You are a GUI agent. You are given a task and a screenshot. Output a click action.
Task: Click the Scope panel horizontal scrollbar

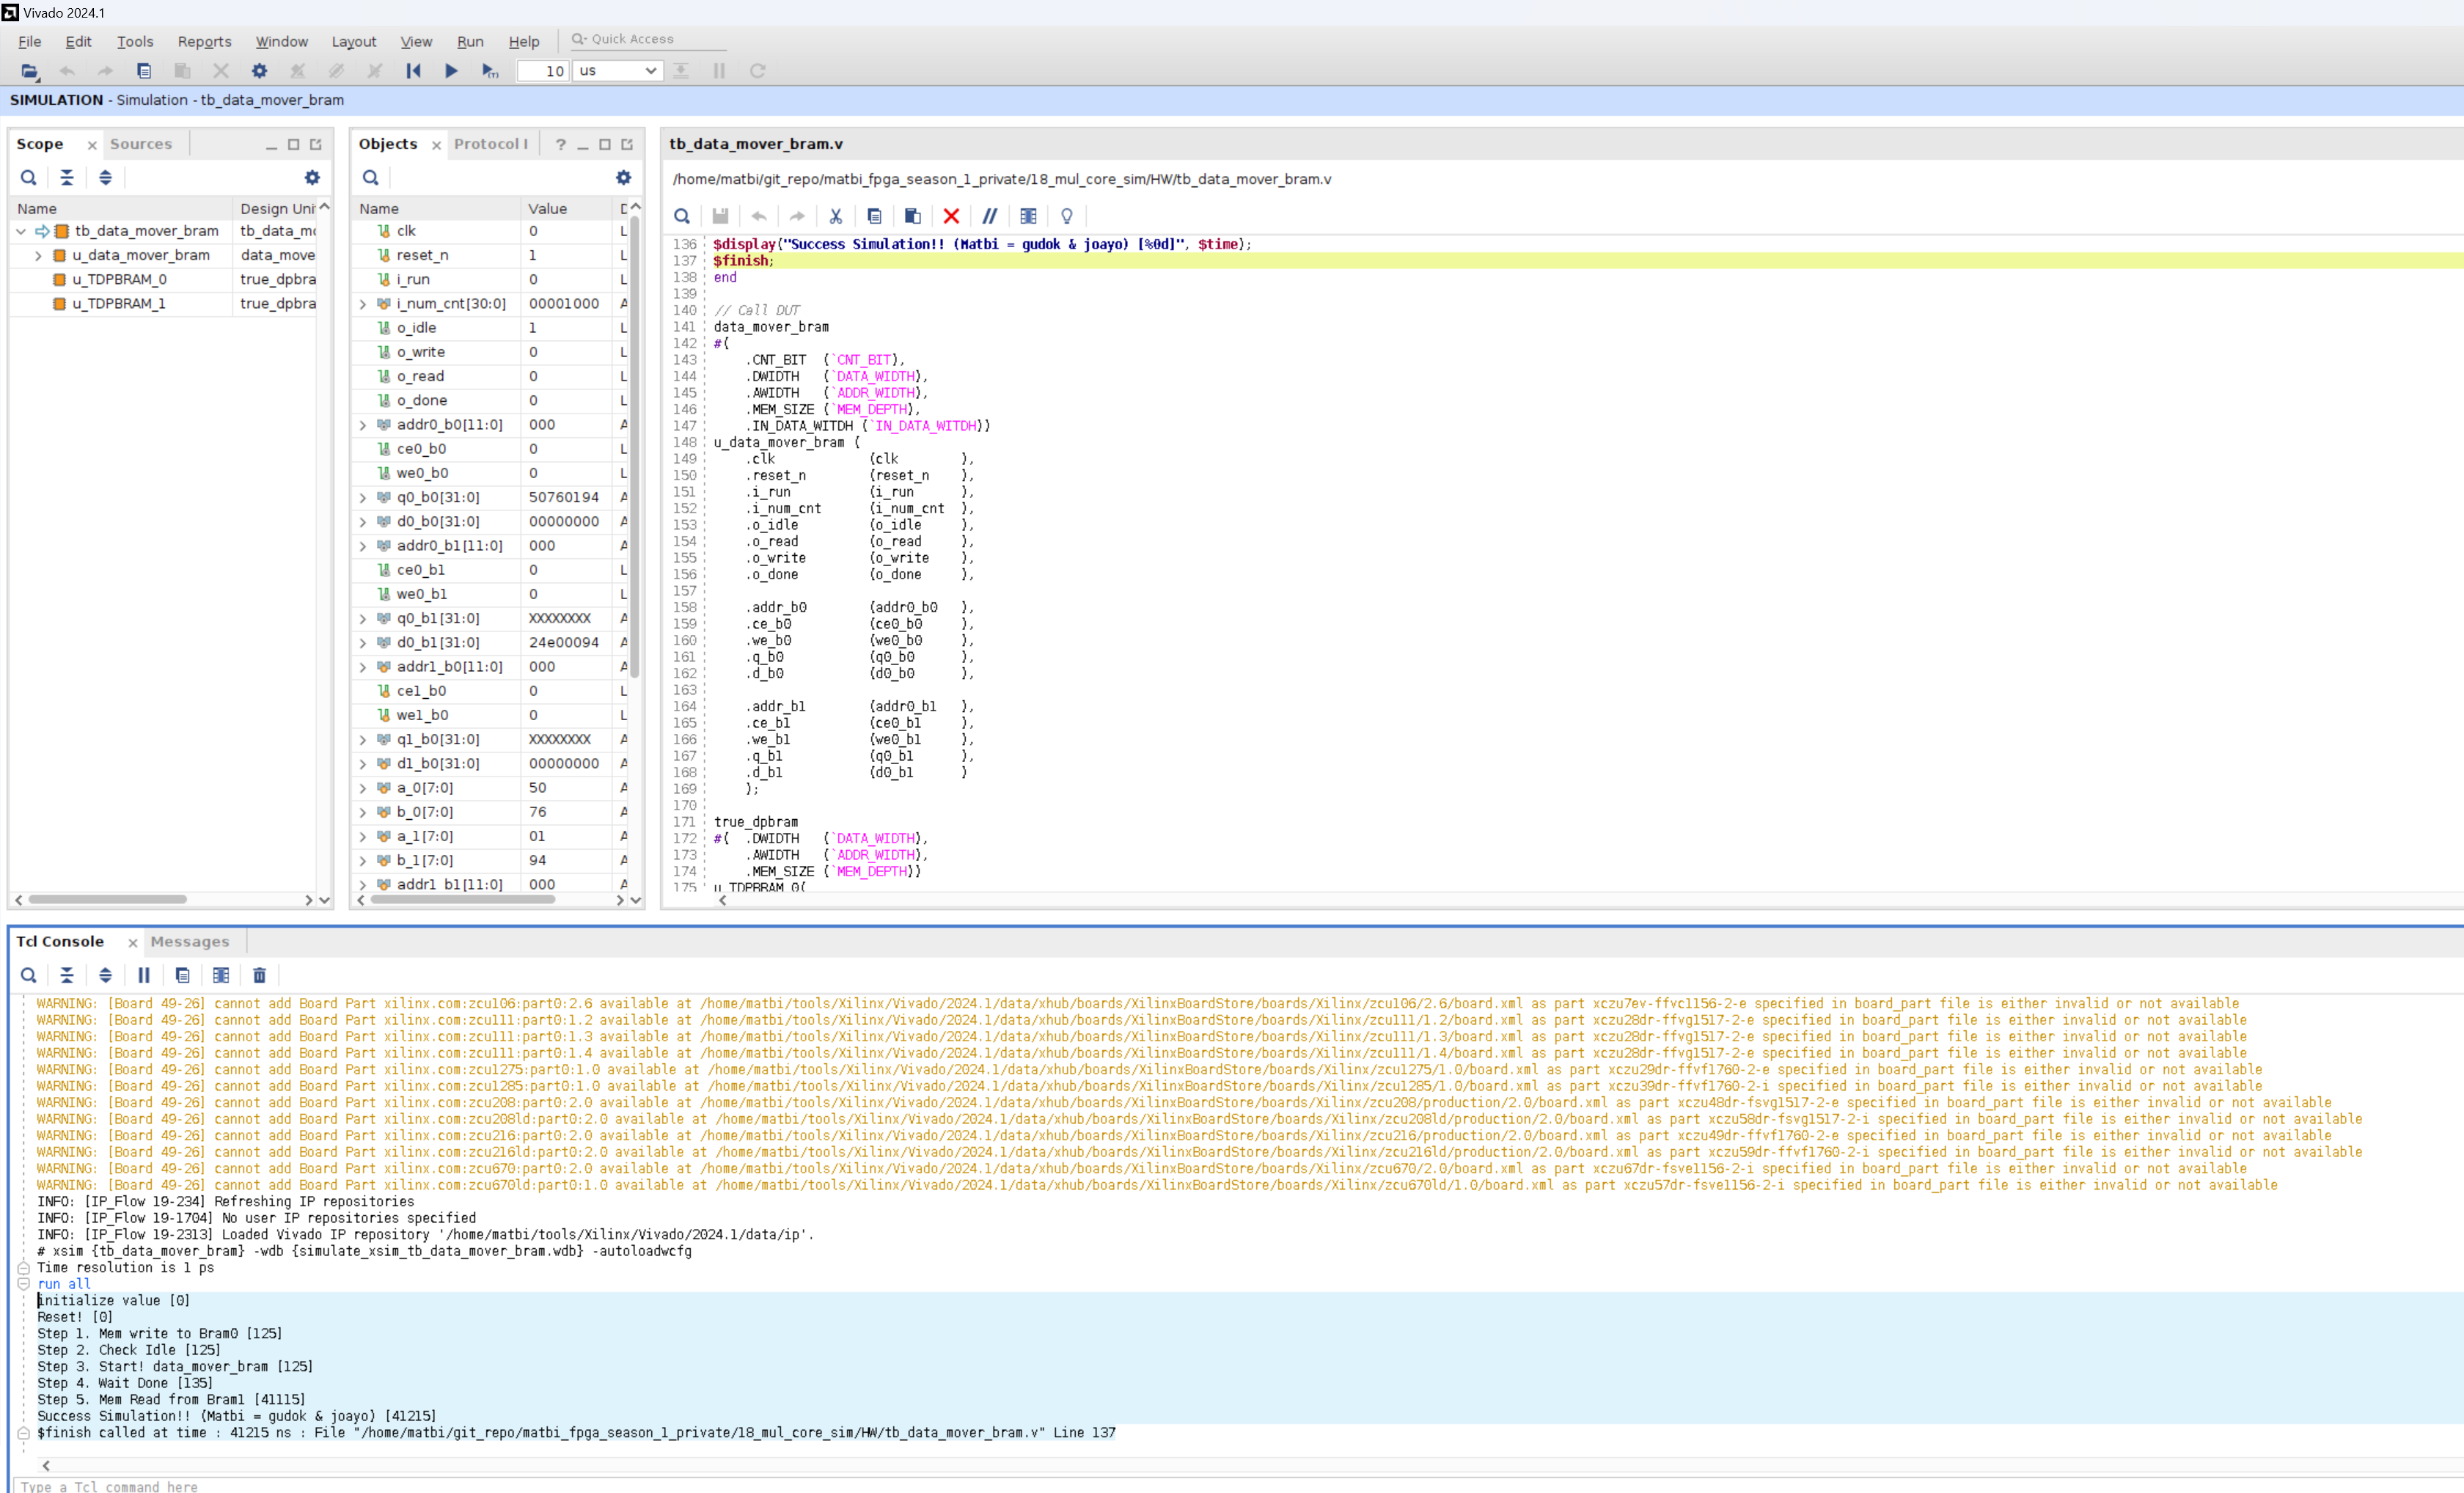pos(107,900)
